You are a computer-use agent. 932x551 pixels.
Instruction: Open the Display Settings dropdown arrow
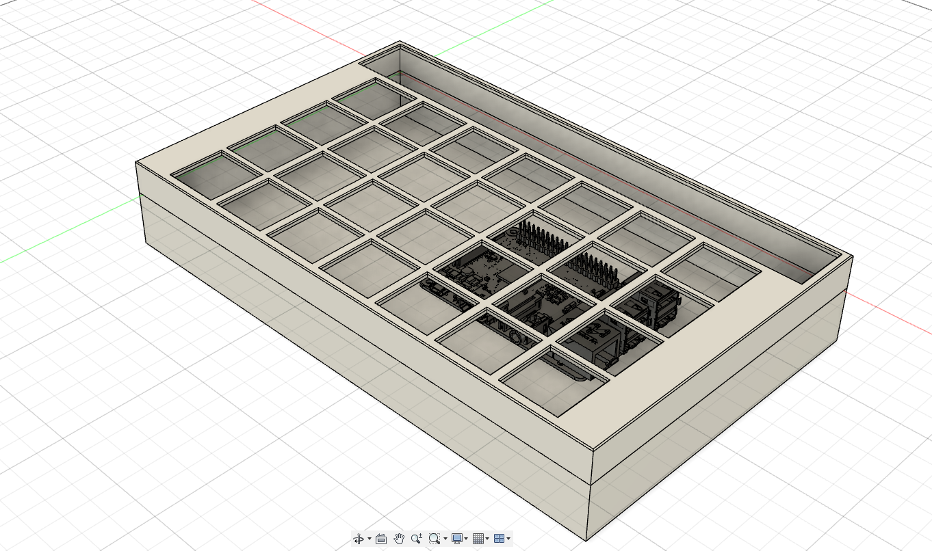point(466,539)
